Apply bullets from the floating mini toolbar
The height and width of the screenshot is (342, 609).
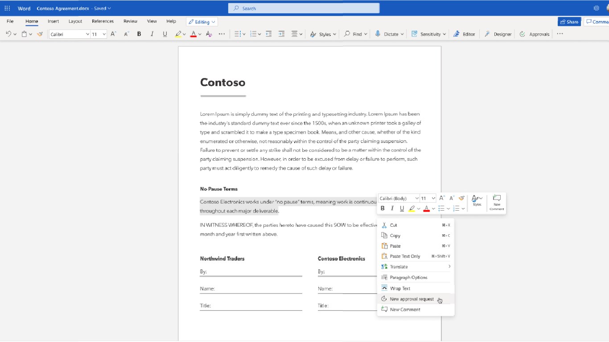[x=441, y=208]
